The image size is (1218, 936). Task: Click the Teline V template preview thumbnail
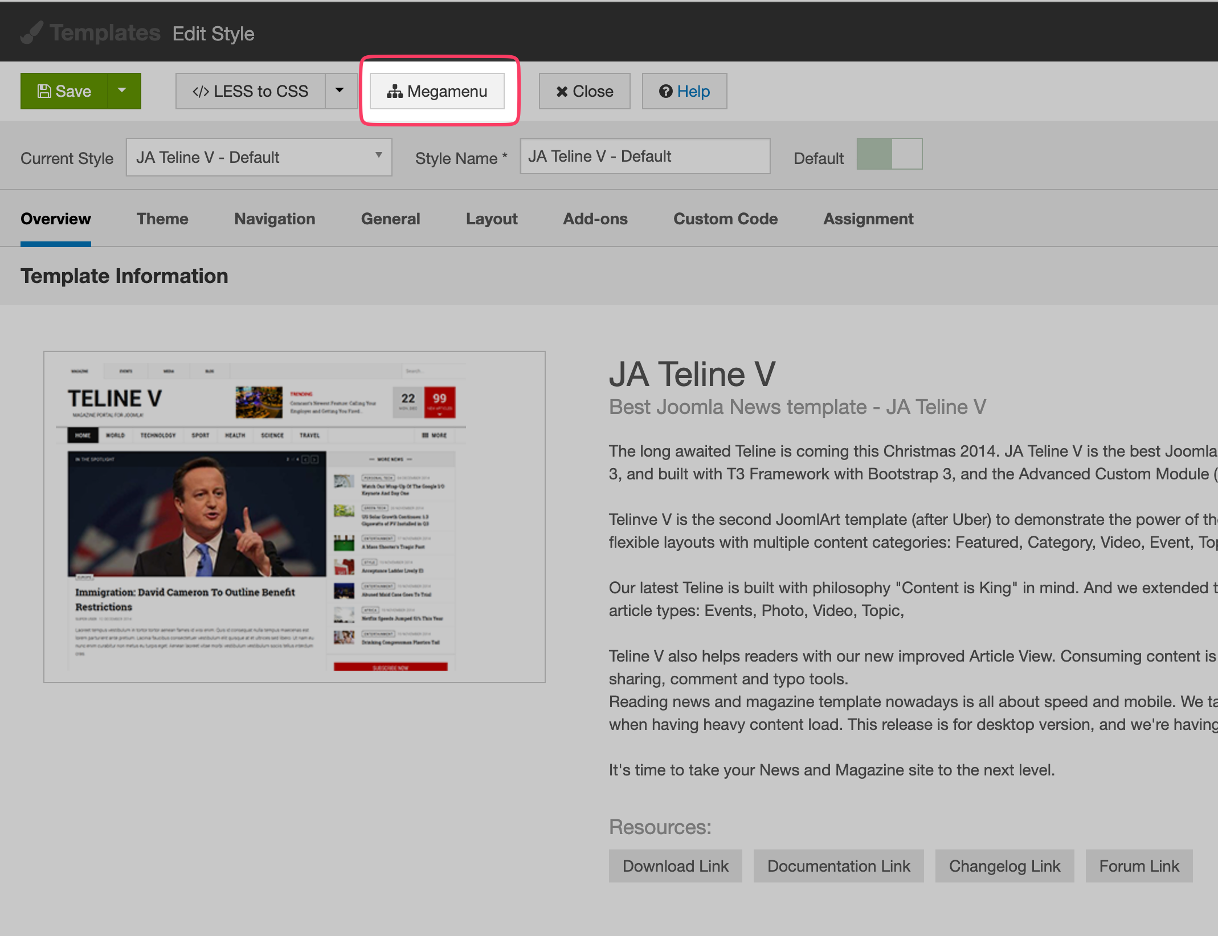pos(295,516)
